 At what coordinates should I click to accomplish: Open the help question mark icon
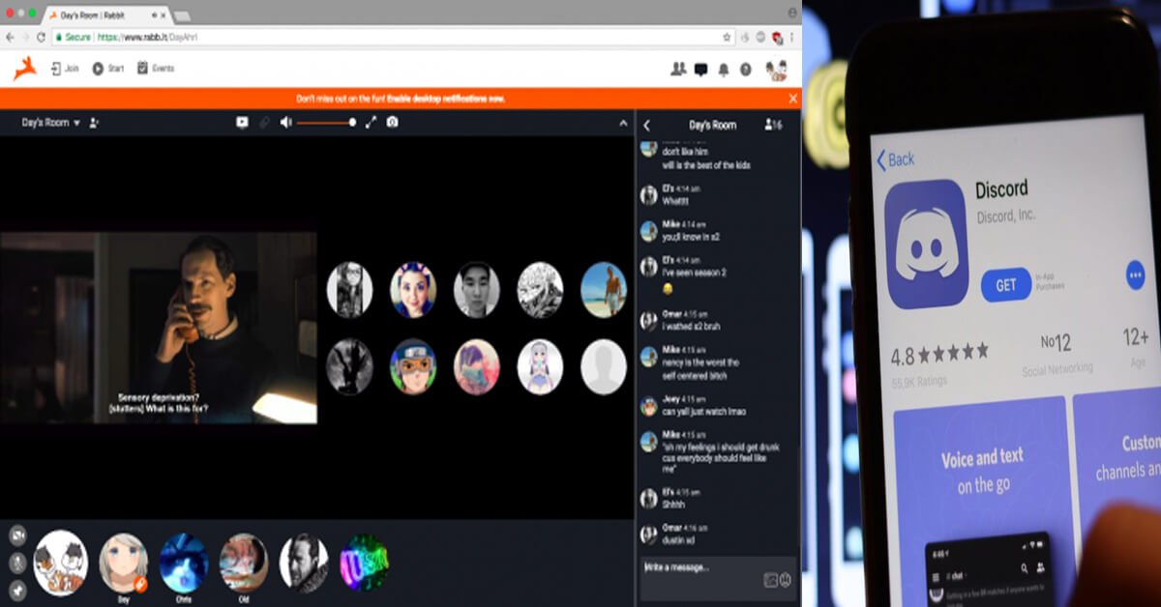[x=746, y=70]
